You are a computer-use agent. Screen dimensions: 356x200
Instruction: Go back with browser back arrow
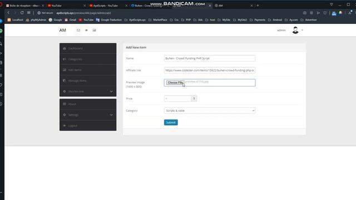8,13
